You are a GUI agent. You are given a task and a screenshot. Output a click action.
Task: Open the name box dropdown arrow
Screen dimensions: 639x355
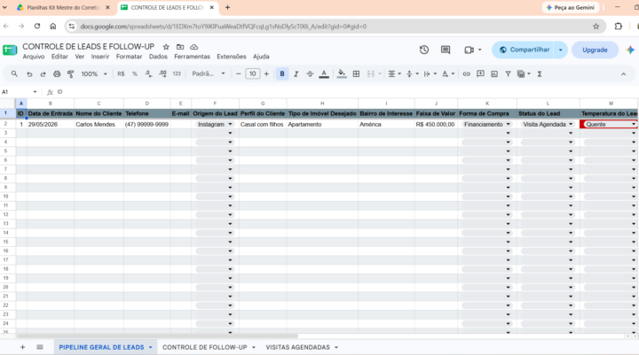pyautogui.click(x=35, y=92)
